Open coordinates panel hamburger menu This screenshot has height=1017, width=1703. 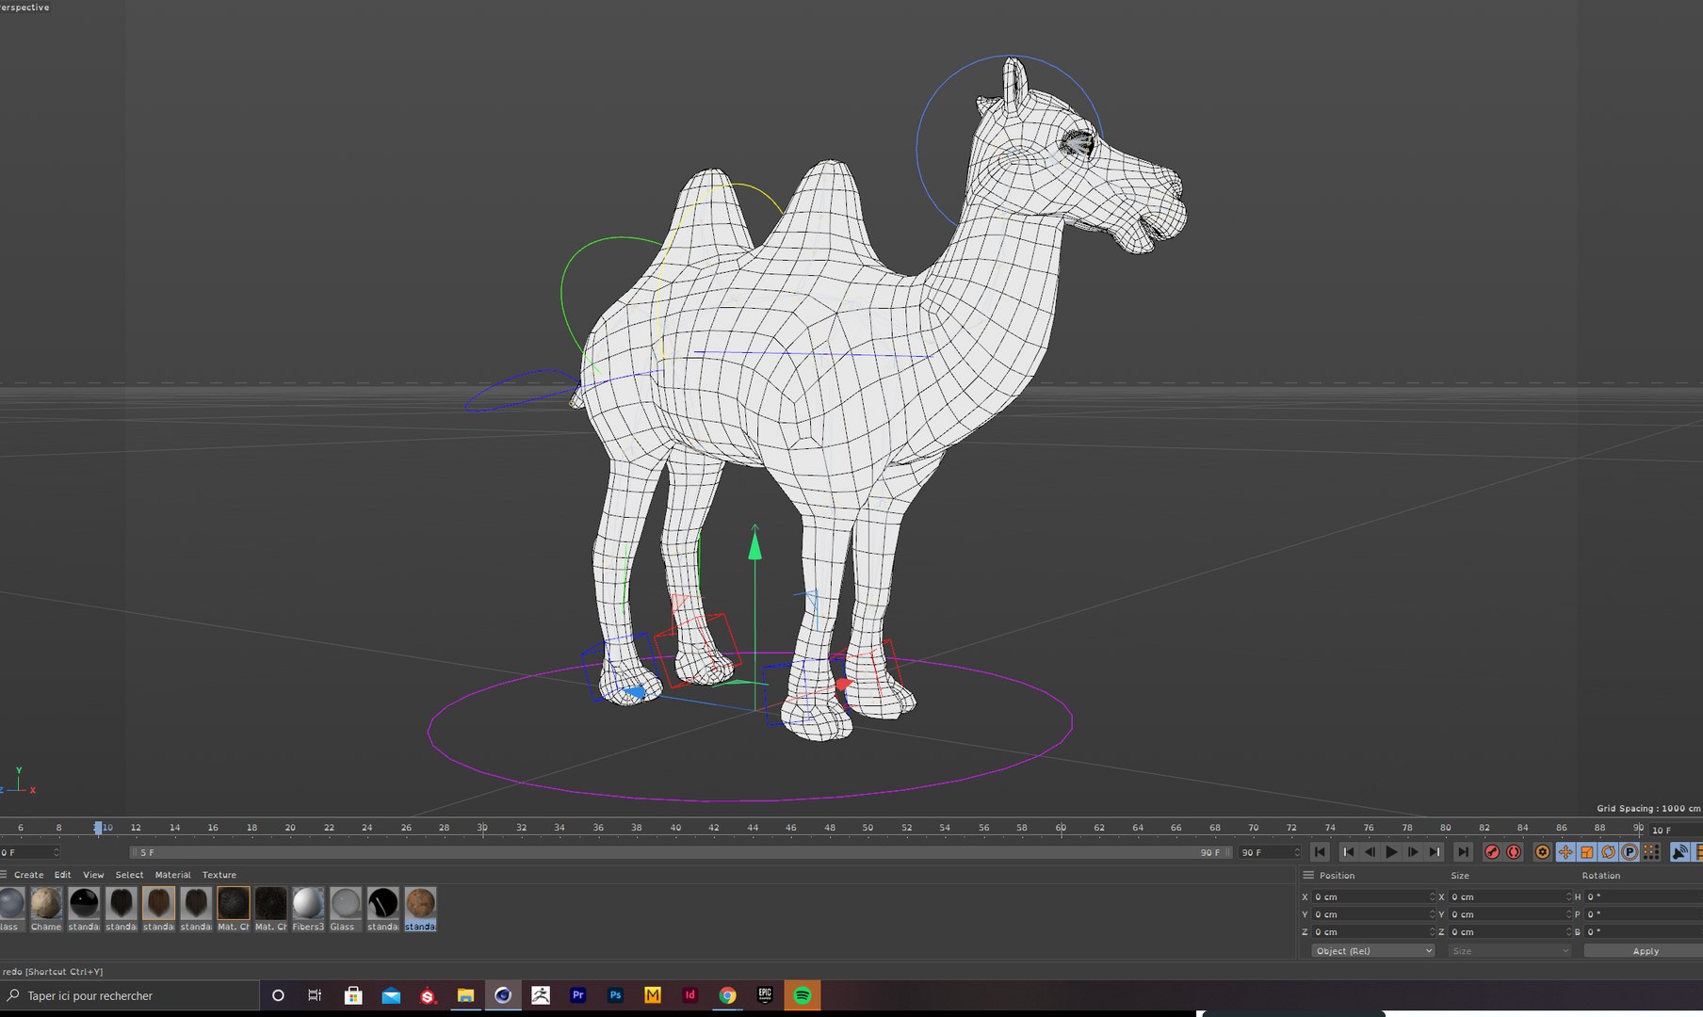1307,875
